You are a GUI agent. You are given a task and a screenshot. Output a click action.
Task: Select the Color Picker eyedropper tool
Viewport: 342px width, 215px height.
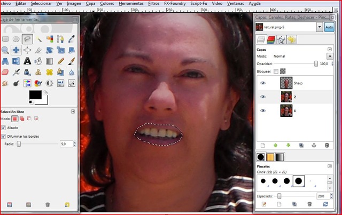click(72, 39)
